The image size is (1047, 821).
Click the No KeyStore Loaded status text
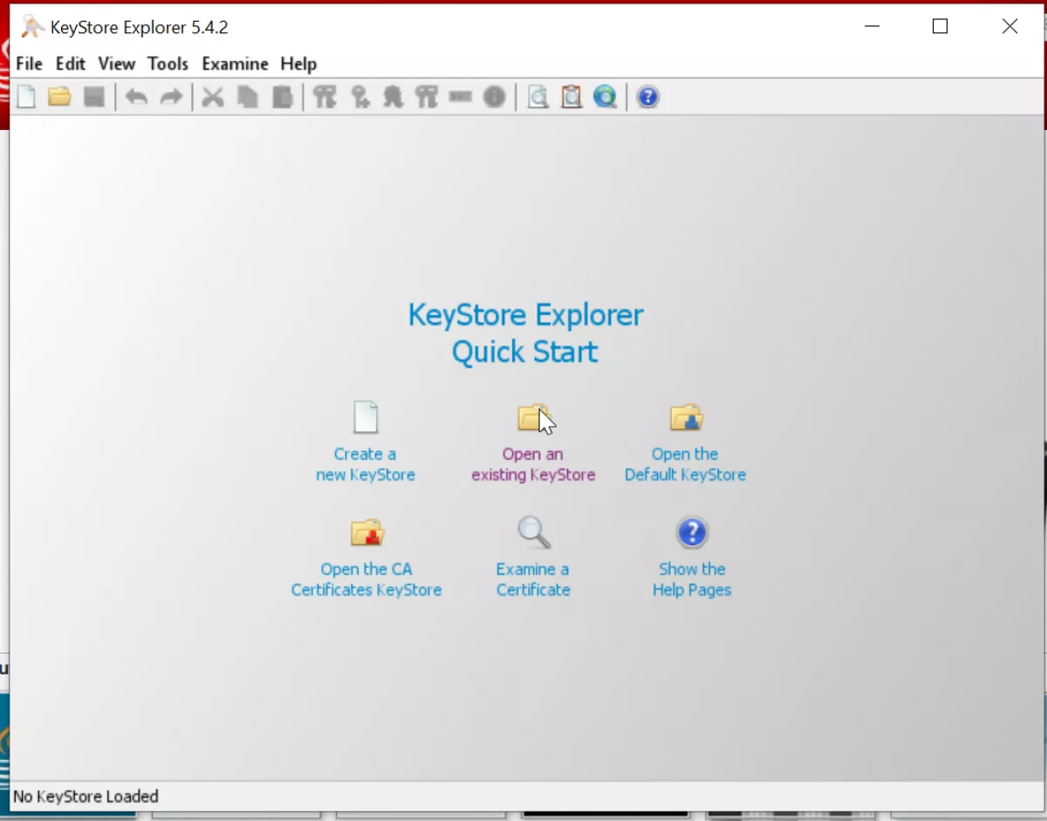tap(86, 796)
